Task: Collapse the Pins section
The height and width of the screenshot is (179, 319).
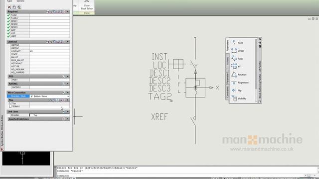Action: click(x=68, y=100)
